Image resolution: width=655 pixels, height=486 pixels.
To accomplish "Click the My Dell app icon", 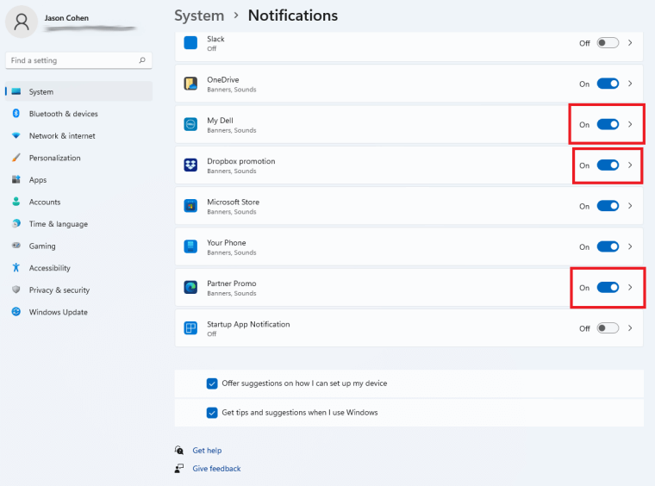I will (190, 124).
